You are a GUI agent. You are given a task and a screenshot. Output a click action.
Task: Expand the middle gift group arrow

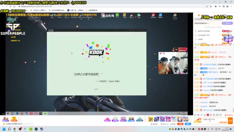(x=145, y=119)
